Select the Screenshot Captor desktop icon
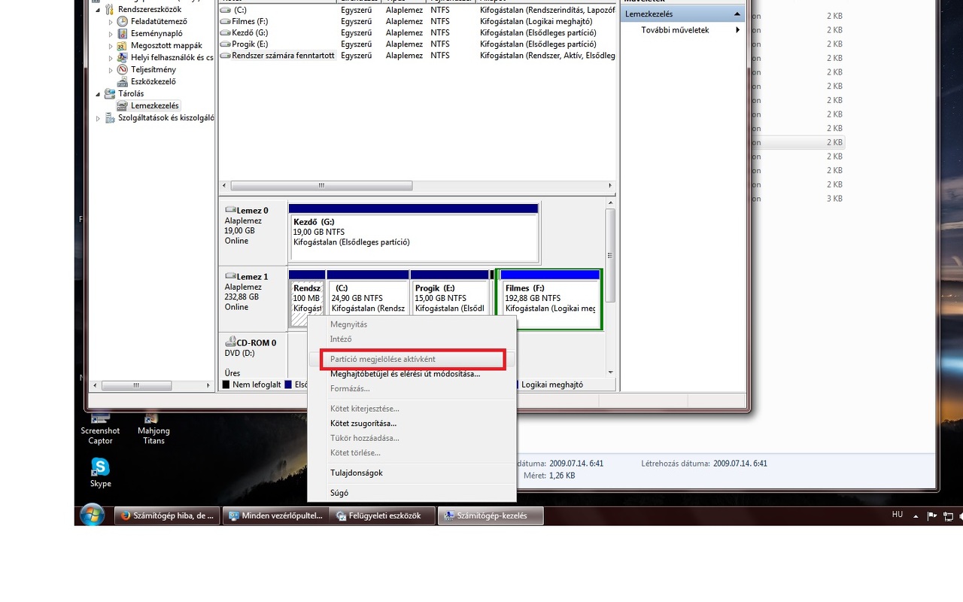Image resolution: width=963 pixels, height=602 pixels. [100, 428]
